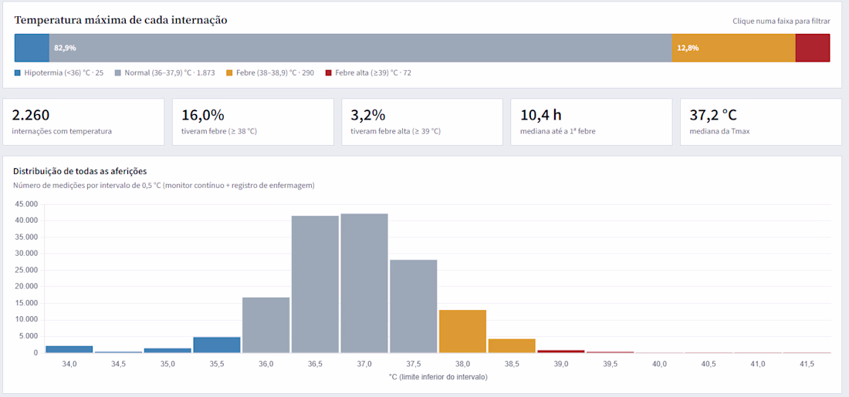This screenshot has width=849, height=397.
Task: Filter by the orange Febre 12,8% band
Action: 734,48
